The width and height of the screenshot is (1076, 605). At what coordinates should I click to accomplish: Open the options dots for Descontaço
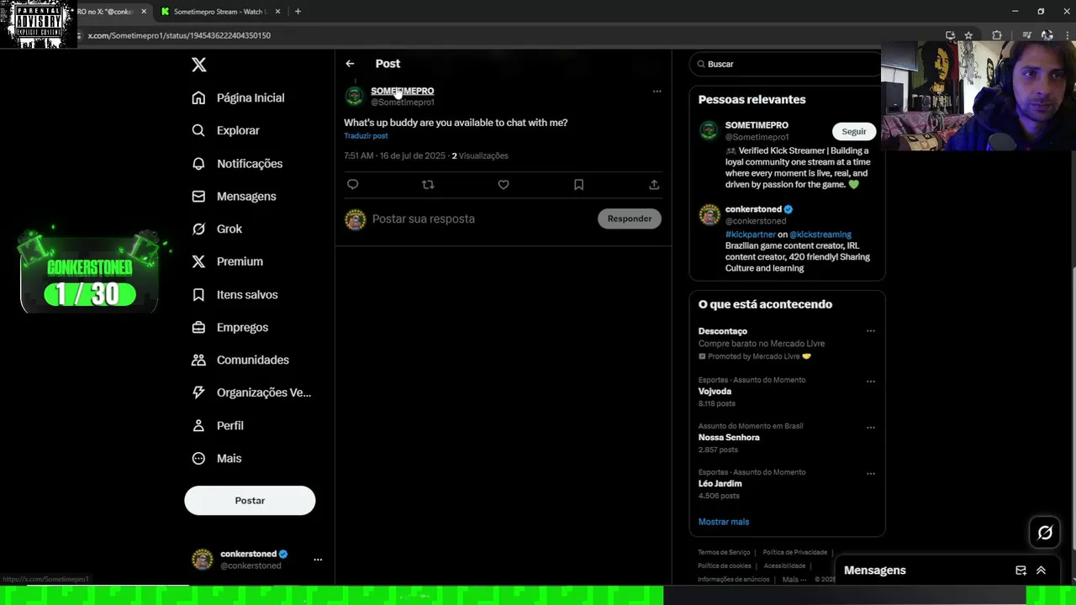click(871, 331)
